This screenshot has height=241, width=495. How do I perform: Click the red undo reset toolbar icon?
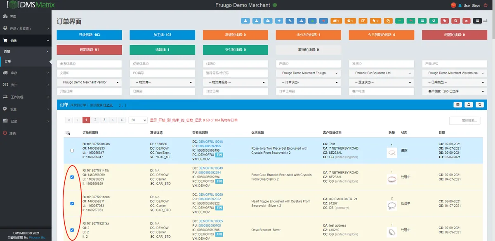[x=455, y=21]
